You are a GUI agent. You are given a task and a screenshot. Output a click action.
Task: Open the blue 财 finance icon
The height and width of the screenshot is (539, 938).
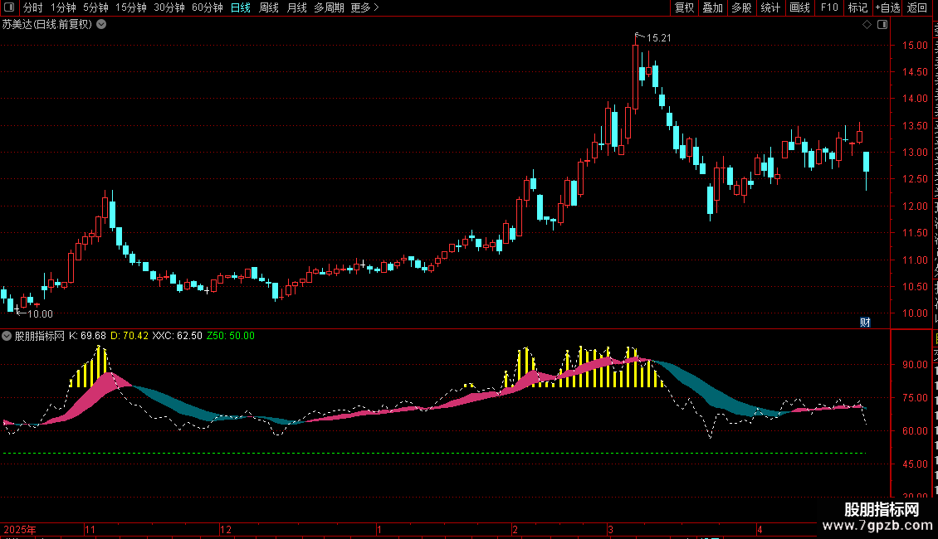click(x=865, y=322)
